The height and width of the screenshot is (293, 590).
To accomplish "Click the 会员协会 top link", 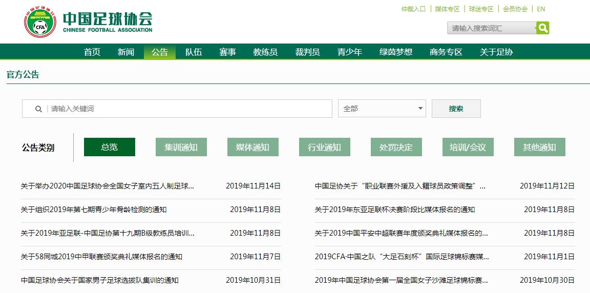I will click(515, 9).
